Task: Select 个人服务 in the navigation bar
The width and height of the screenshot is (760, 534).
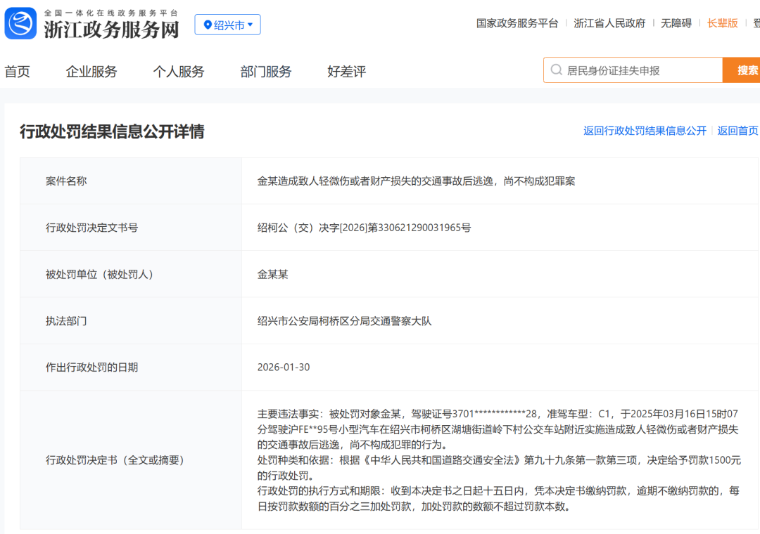Action: 179,72
